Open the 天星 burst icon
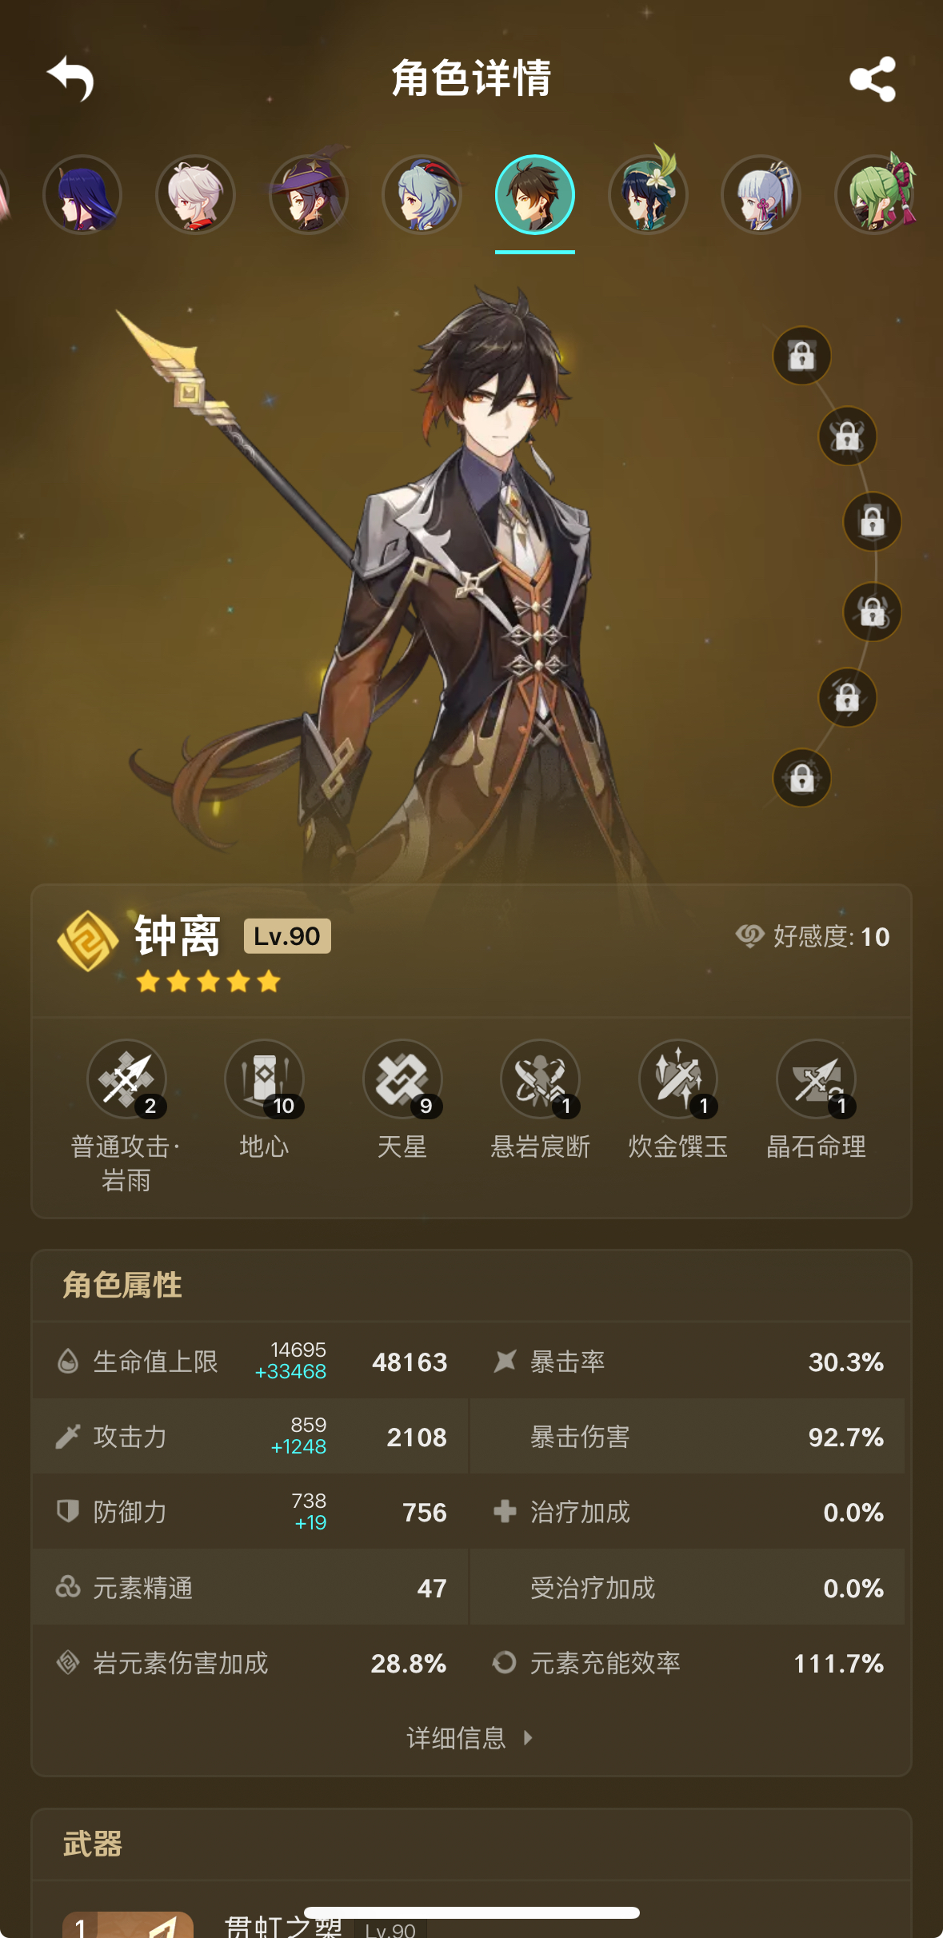This screenshot has width=943, height=1938. (402, 1079)
